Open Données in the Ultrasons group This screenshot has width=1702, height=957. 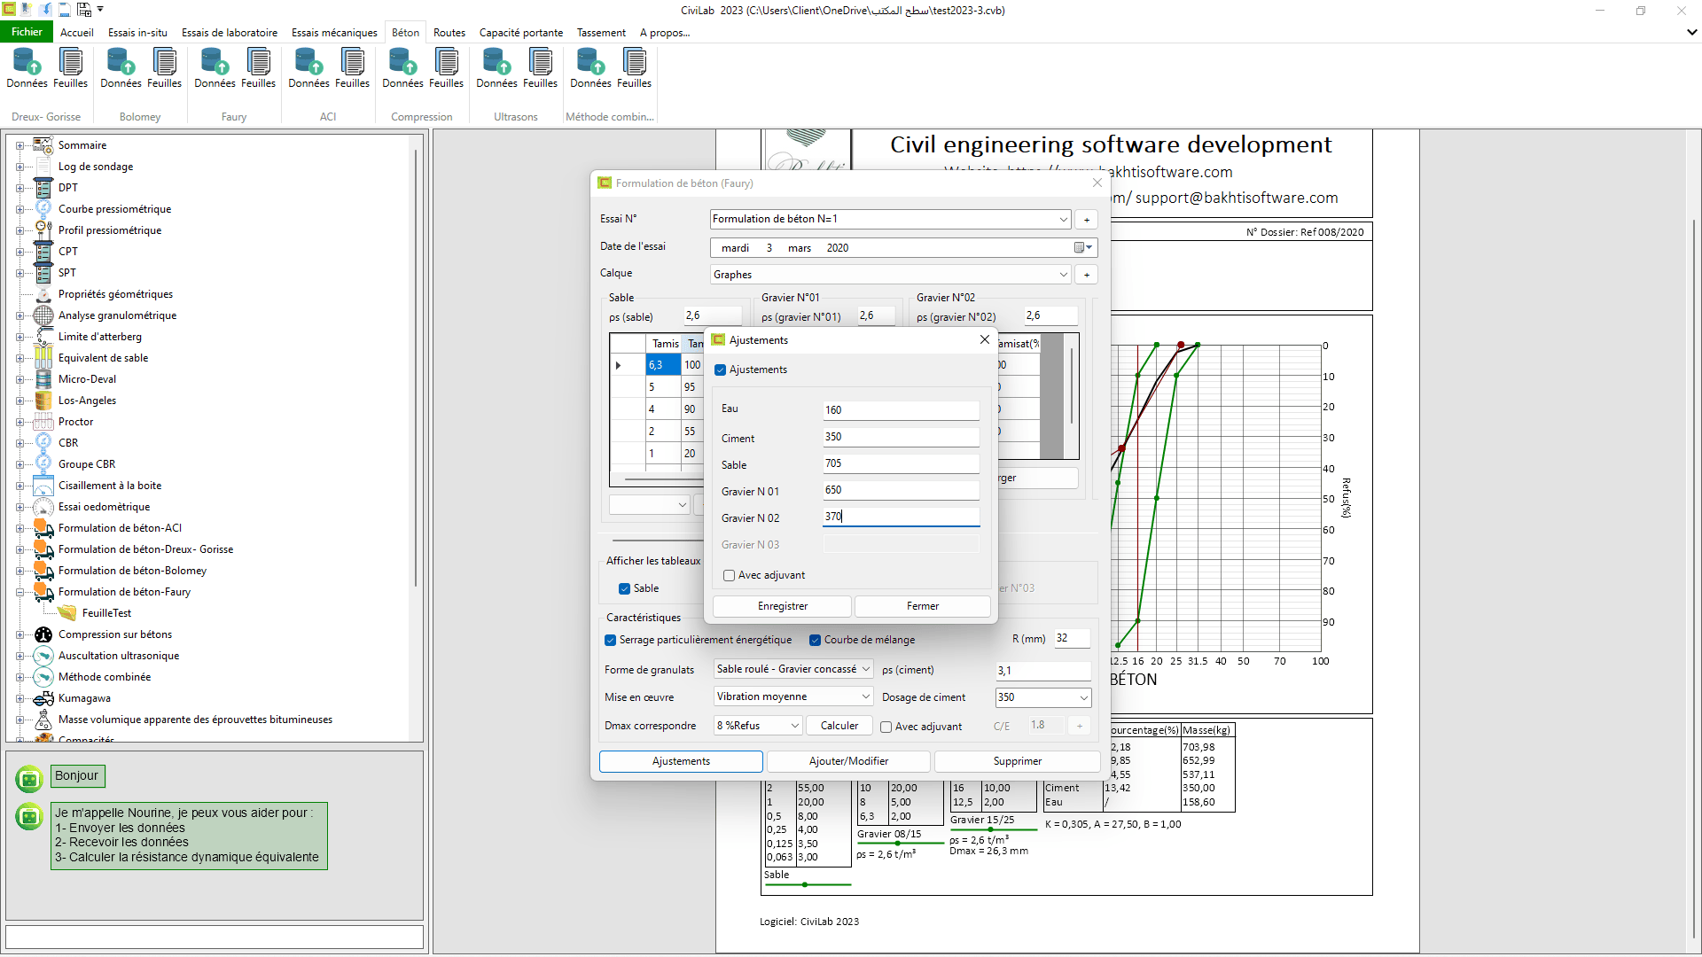point(496,68)
